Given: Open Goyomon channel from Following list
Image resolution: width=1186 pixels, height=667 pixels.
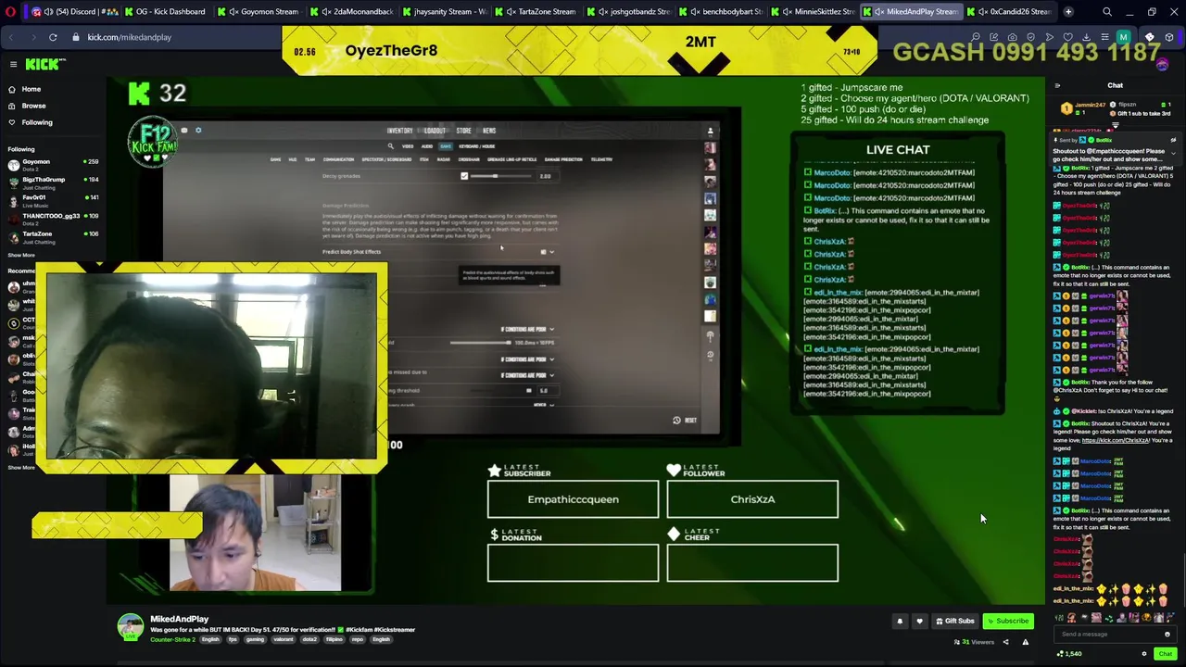Looking at the screenshot, I should (x=54, y=164).
